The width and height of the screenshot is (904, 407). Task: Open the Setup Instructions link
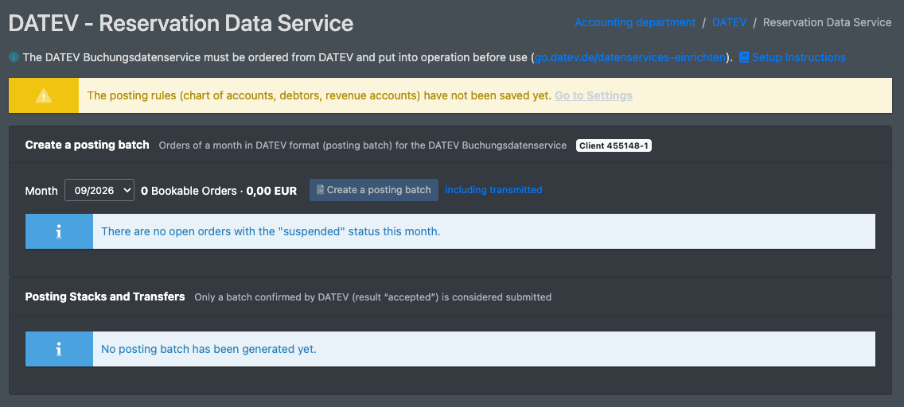coord(798,57)
